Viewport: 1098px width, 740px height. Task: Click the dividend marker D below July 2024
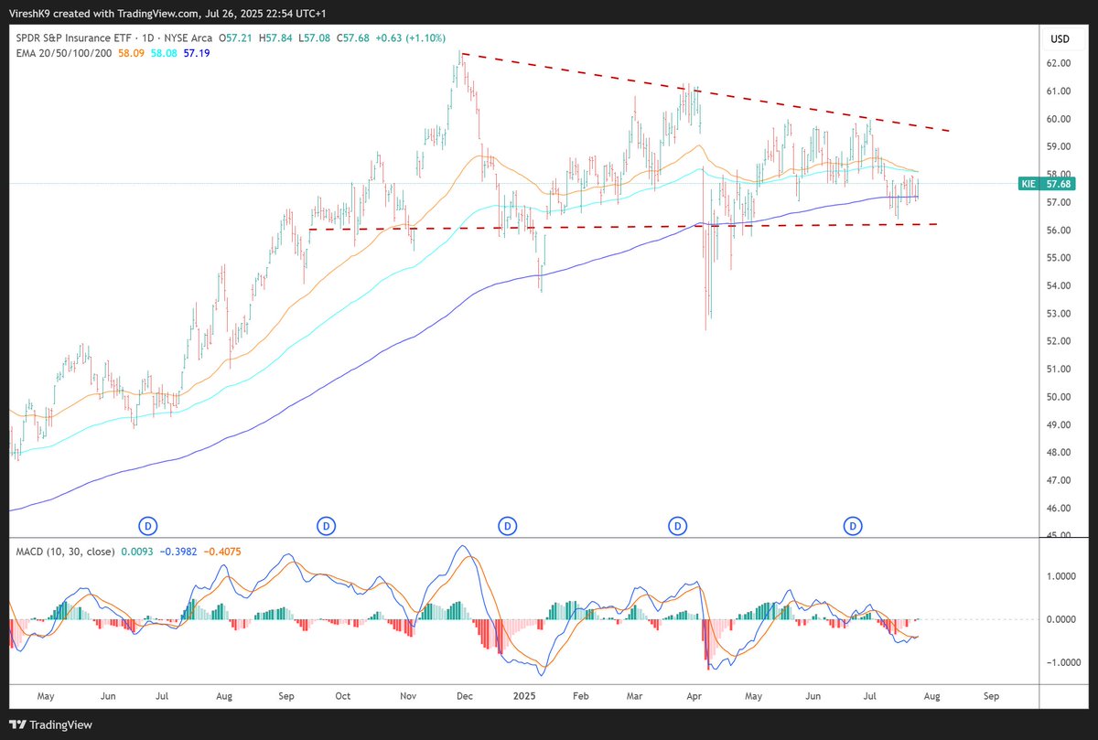click(x=149, y=526)
